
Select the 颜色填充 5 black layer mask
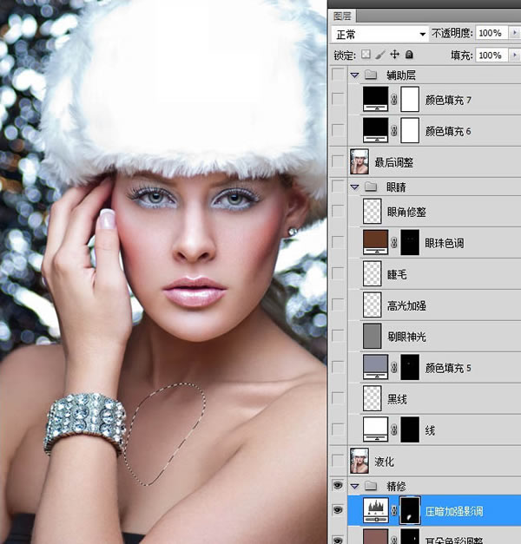point(410,367)
